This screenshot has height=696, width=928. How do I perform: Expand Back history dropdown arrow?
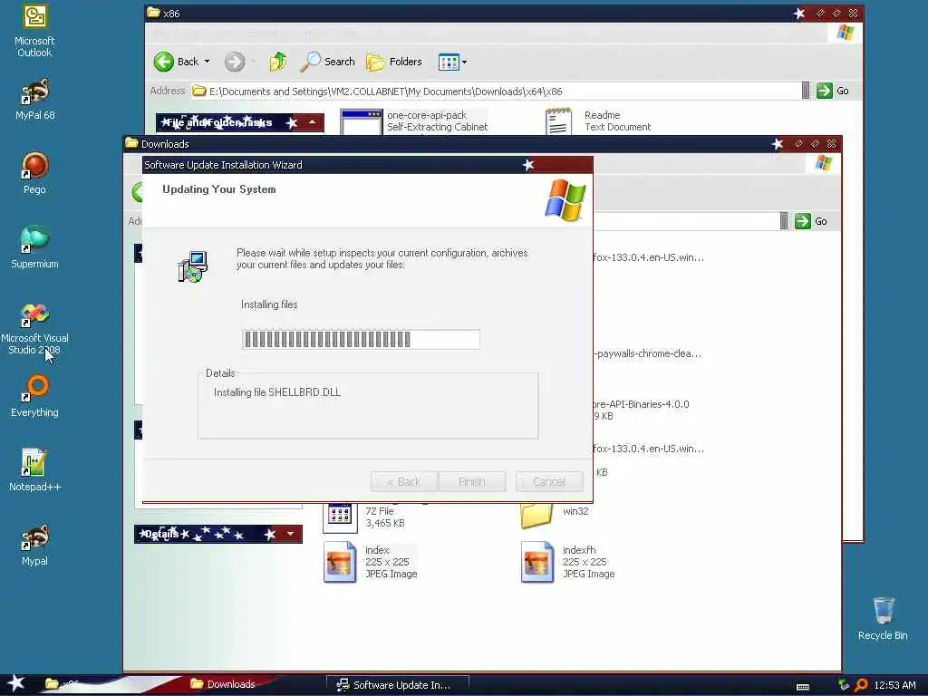pos(207,62)
